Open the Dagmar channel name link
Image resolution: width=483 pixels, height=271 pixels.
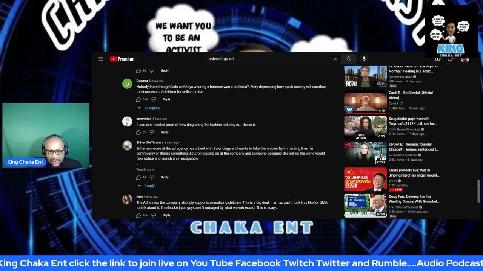click(142, 81)
